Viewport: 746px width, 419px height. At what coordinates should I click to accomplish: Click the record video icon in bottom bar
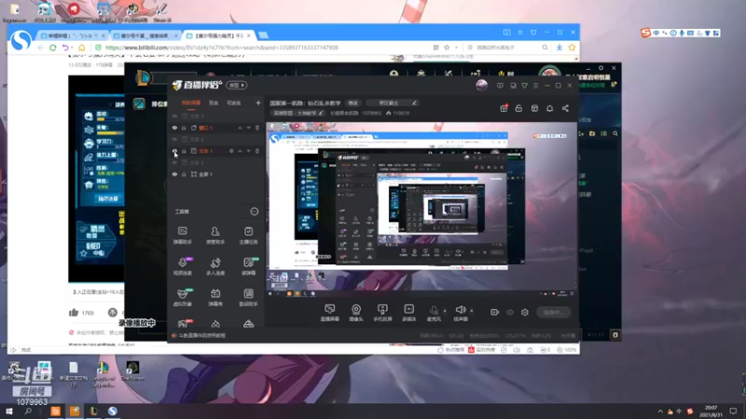(x=495, y=312)
